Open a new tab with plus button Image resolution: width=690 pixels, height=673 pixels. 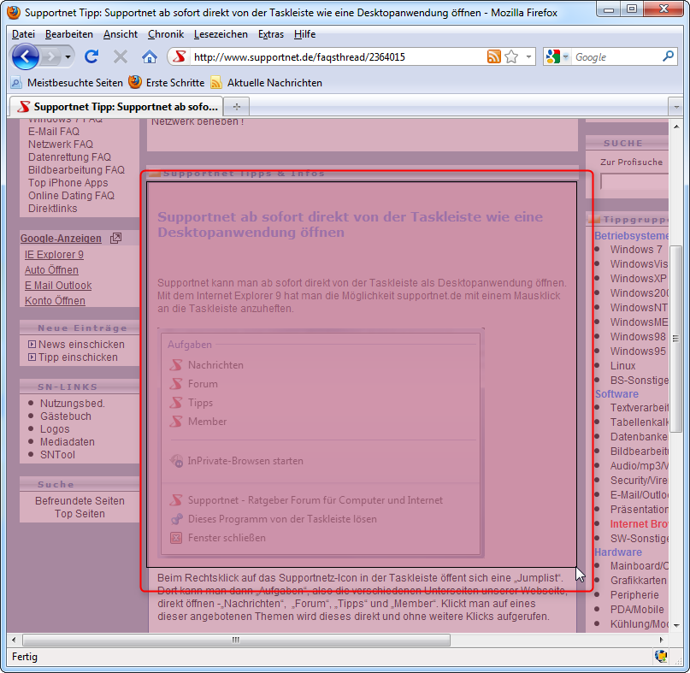click(x=237, y=107)
